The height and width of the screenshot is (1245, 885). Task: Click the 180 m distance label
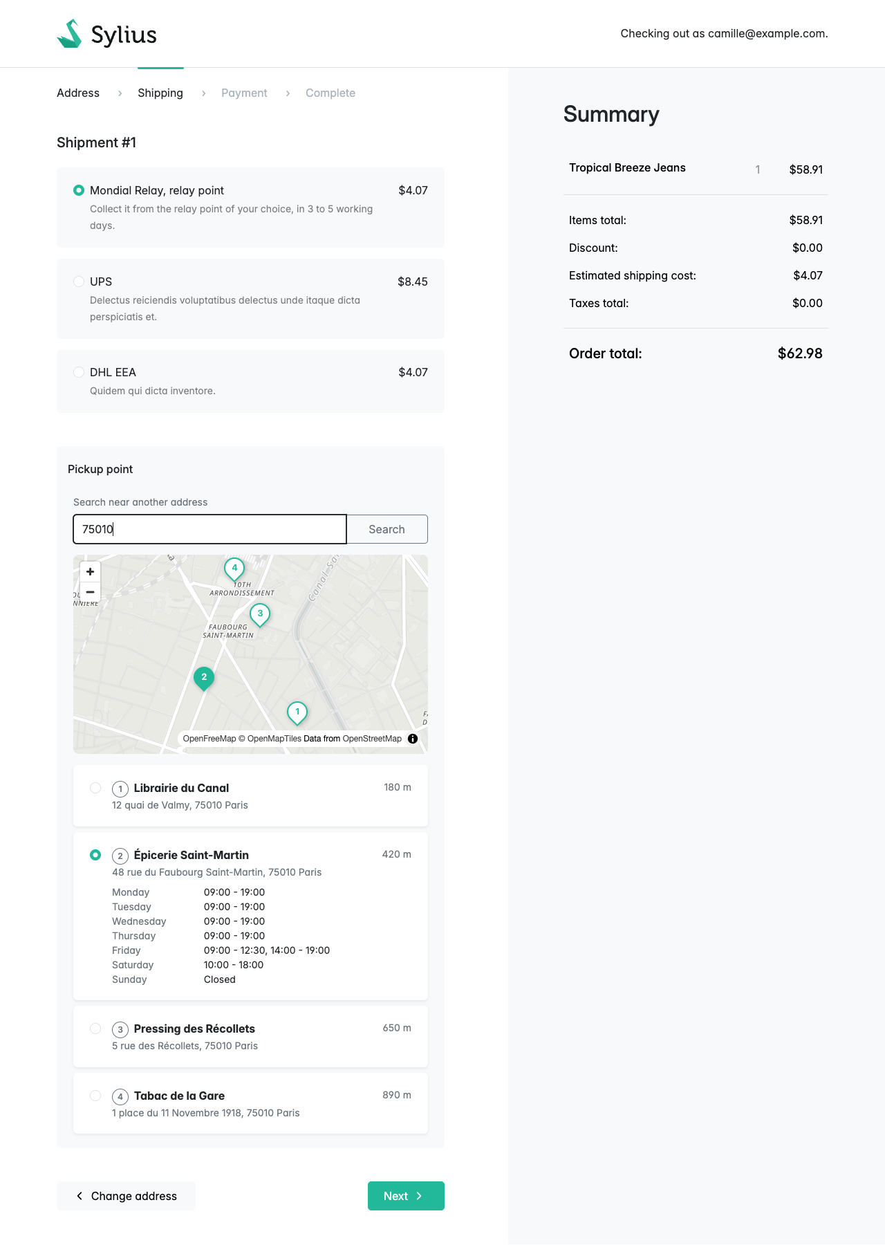398,787
